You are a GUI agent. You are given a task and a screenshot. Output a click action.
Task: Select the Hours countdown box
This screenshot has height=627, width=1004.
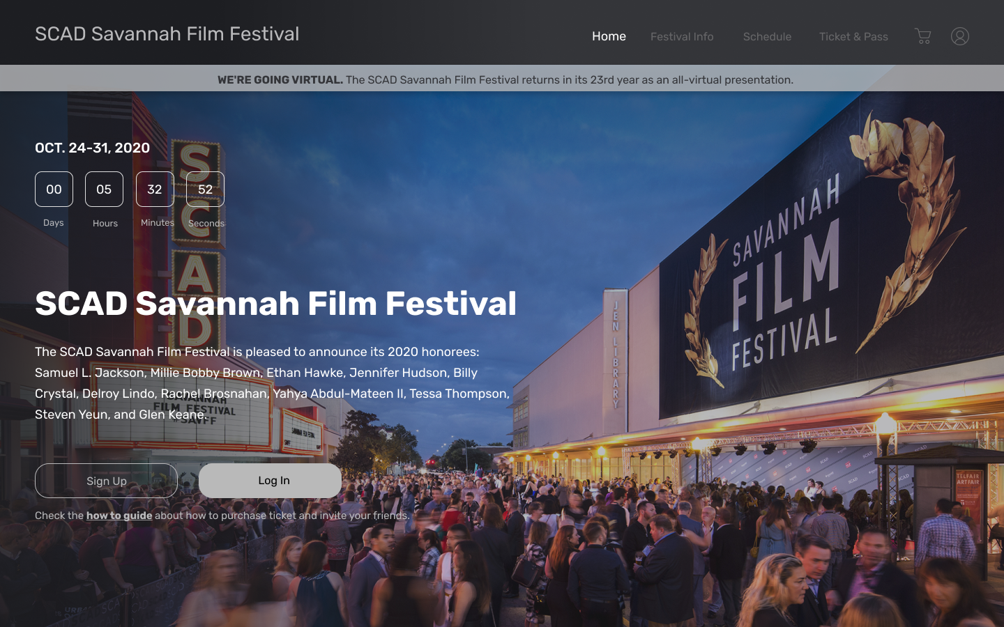click(104, 189)
